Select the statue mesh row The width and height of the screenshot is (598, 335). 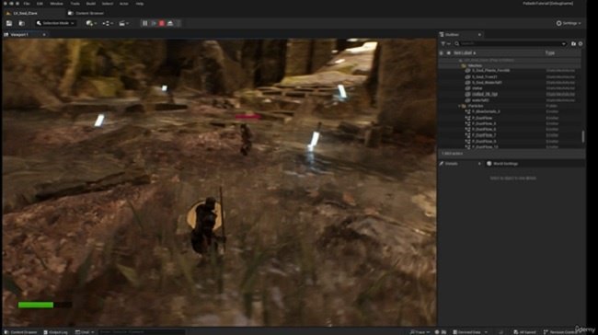point(511,88)
